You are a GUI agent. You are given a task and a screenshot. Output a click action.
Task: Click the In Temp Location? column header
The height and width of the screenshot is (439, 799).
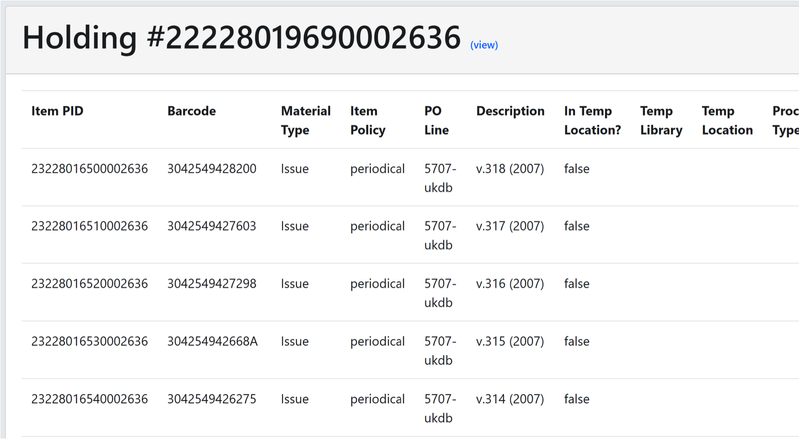(592, 120)
